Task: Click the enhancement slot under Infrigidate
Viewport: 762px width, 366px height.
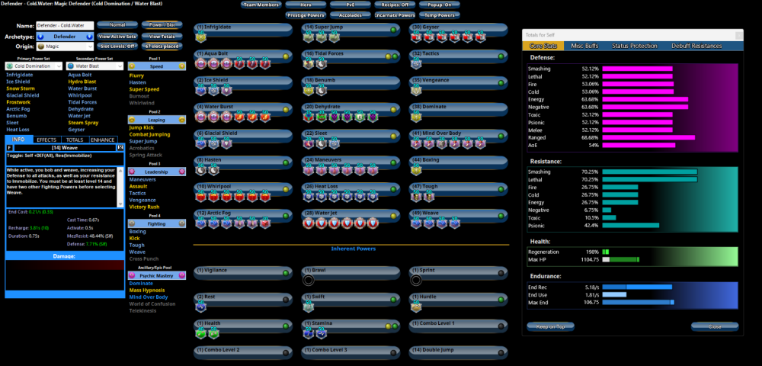Action: tap(201, 38)
